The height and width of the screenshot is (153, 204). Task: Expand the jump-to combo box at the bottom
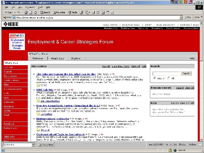tap(33, 144)
